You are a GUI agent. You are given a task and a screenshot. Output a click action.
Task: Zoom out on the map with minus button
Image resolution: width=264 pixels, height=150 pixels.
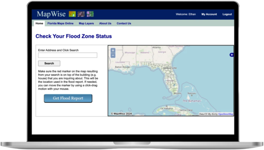[113, 55]
